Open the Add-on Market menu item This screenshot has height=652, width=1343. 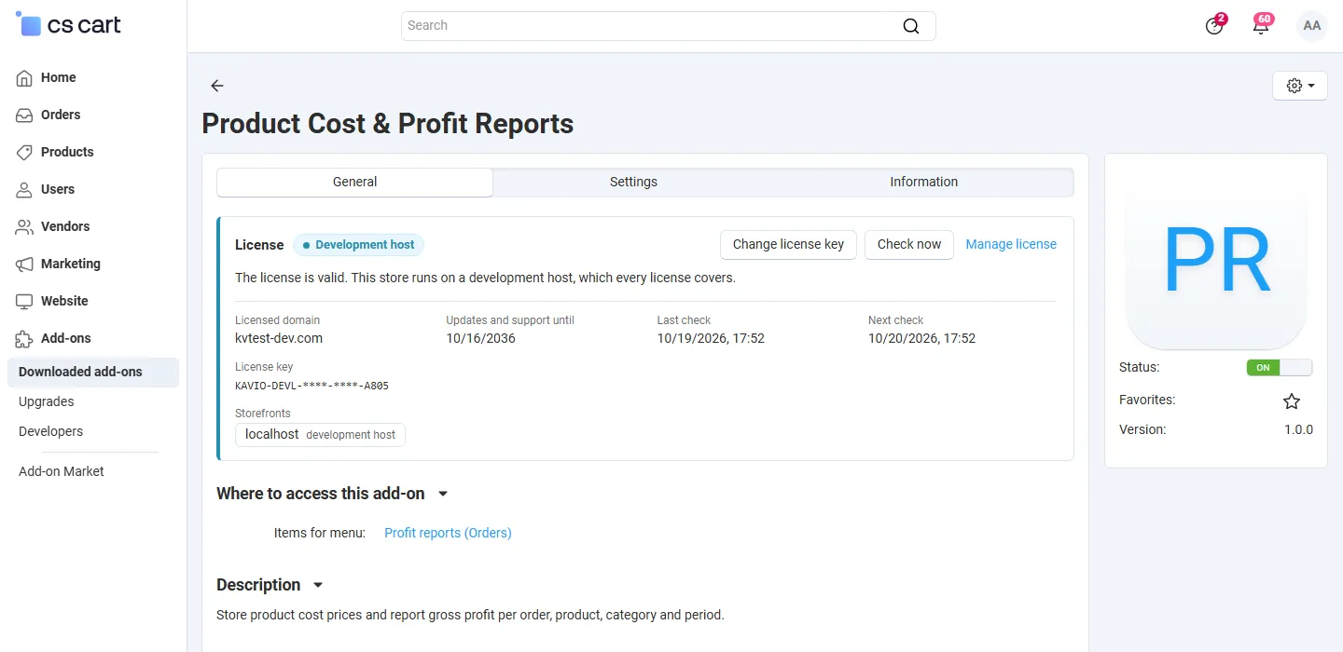[62, 472]
